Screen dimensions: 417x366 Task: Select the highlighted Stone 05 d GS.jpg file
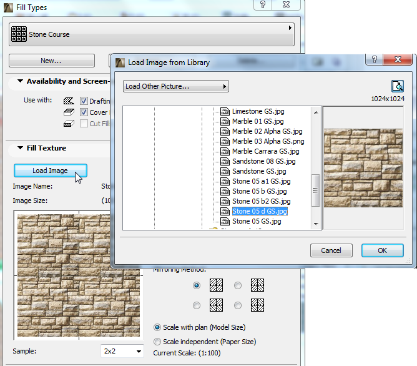(260, 211)
